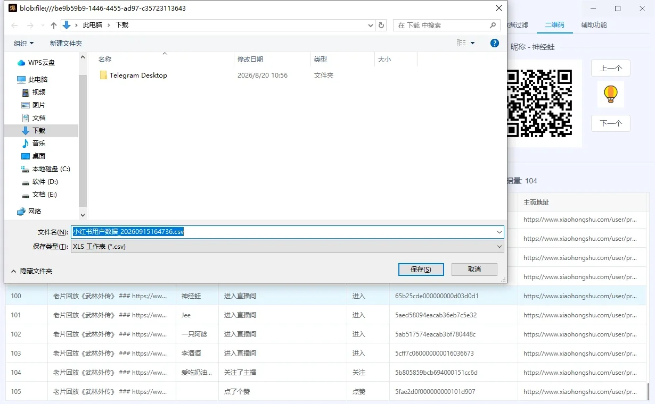Click 主页地址 column header

coord(582,203)
